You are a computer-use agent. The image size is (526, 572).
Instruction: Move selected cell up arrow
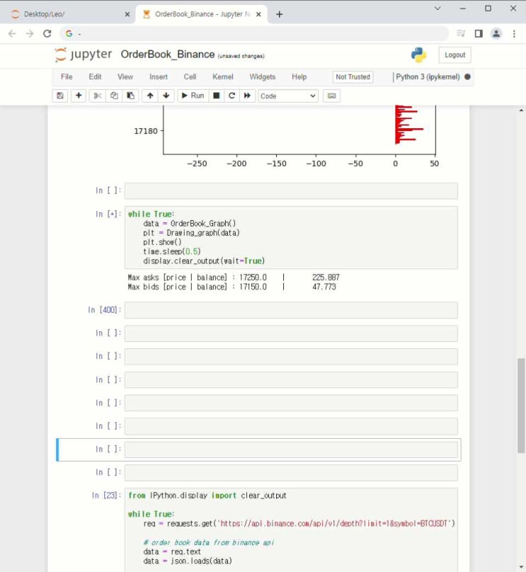click(150, 96)
